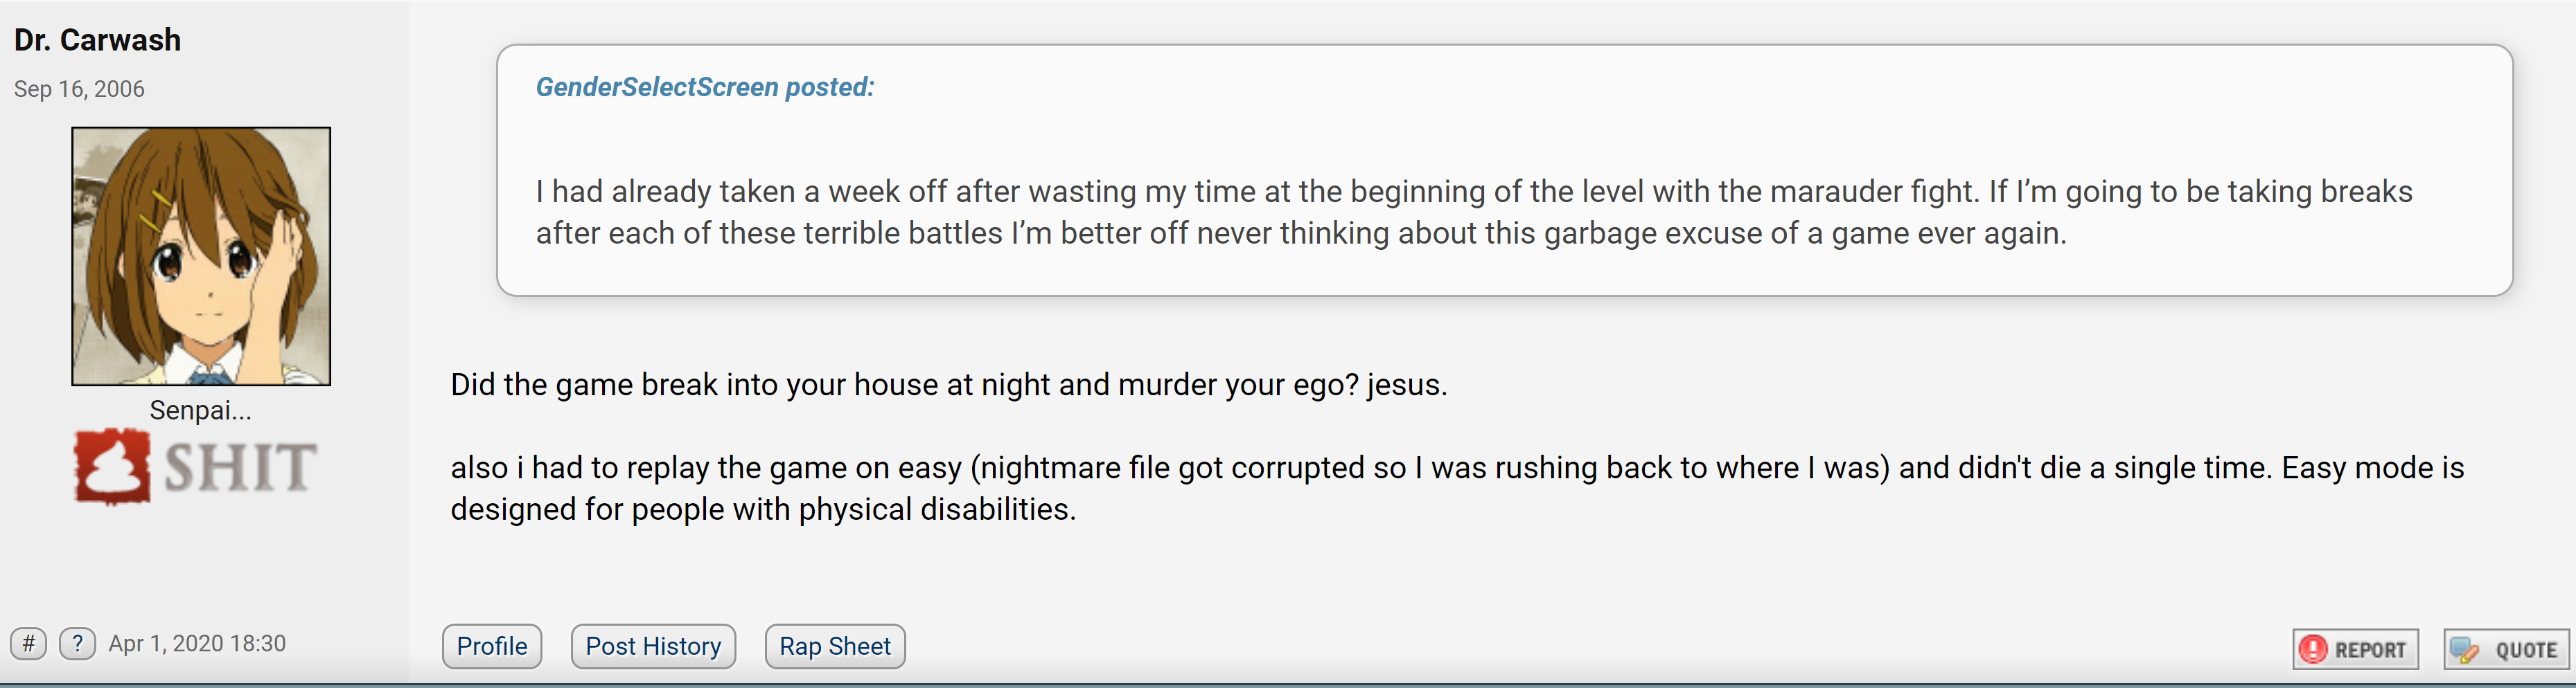The width and height of the screenshot is (2576, 688).
Task: Open Dr. Carwash's anime avatar image
Action: [201, 255]
